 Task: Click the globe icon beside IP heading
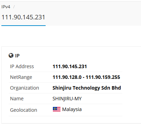click(11, 55)
